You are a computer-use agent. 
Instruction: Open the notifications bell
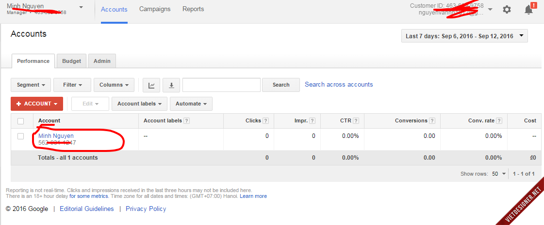tap(528, 9)
